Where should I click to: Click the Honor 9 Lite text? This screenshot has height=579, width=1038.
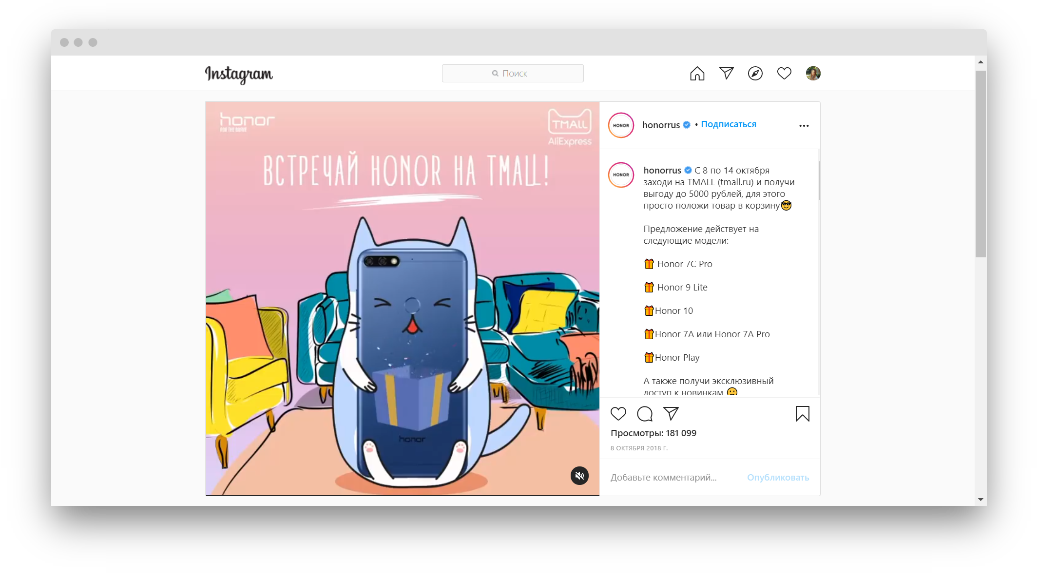tap(682, 287)
